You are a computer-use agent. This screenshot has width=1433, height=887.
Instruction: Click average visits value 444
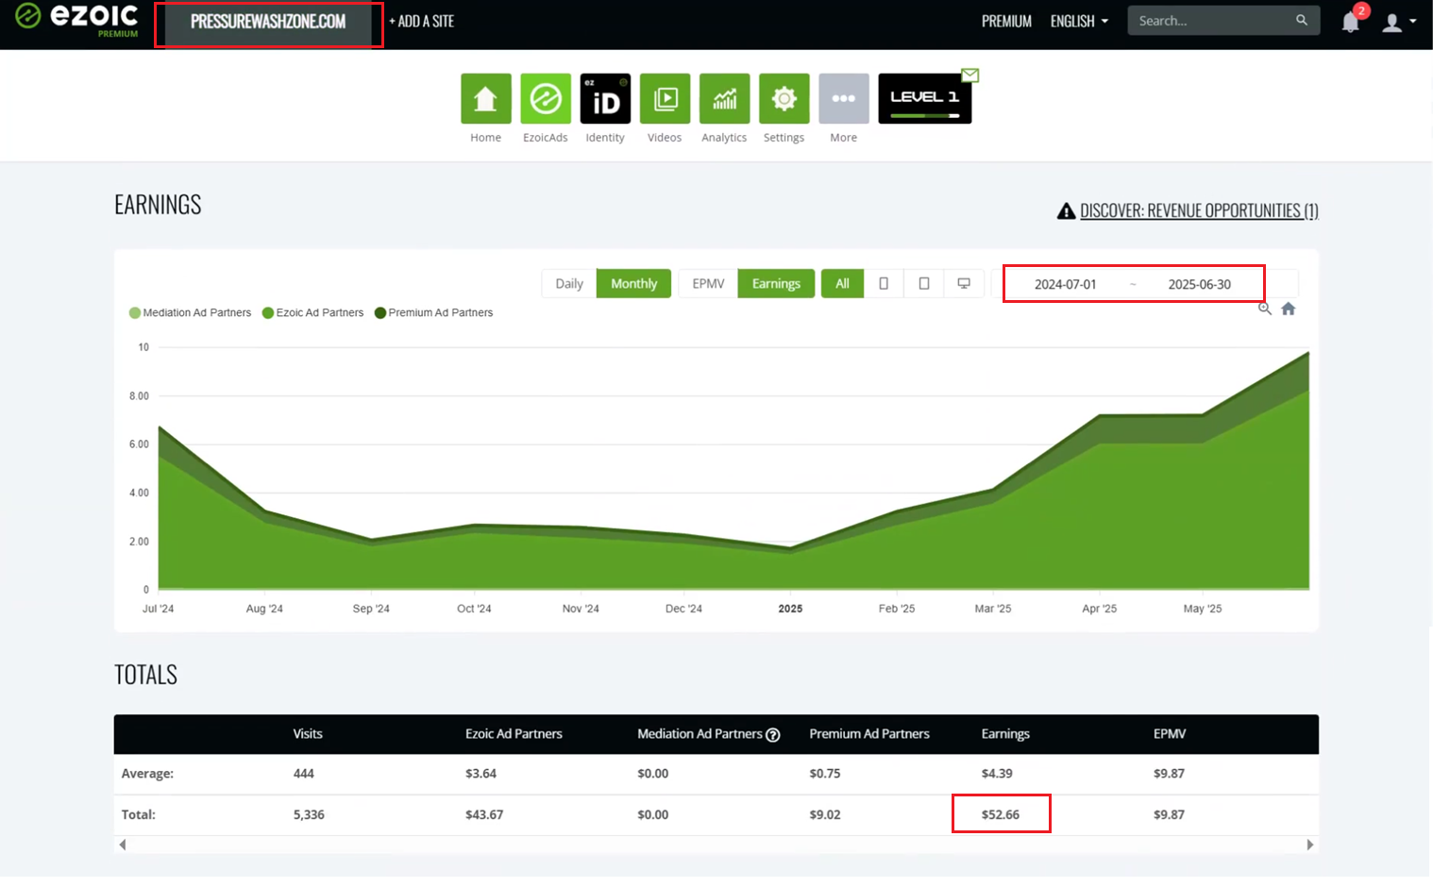(x=303, y=773)
